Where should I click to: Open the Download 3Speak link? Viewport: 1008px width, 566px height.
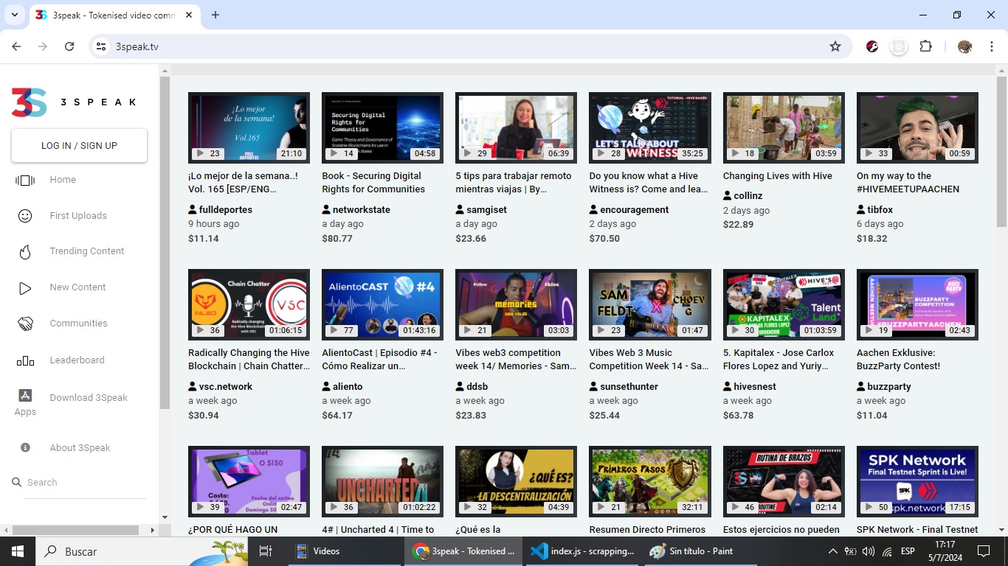click(x=89, y=398)
